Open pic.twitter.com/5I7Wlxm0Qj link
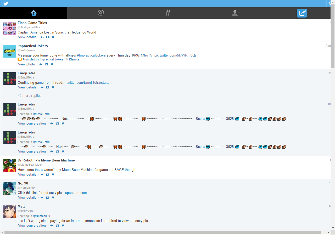Screen dimensions: 335x235 [x=175, y=55]
